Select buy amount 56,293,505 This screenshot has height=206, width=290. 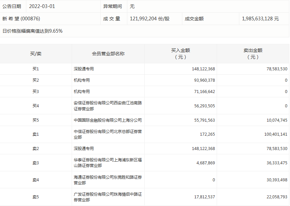[x=205, y=106]
